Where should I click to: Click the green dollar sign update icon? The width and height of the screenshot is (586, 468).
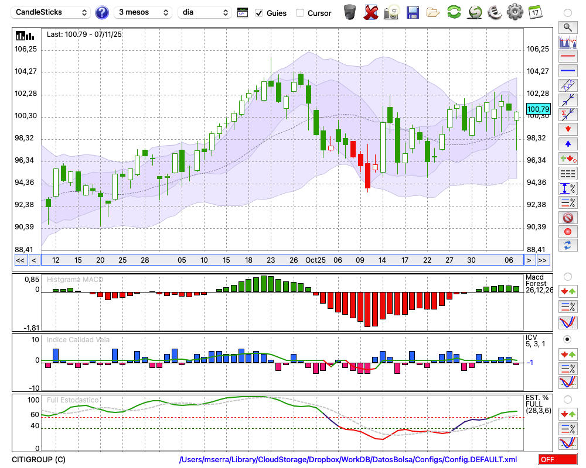(x=475, y=12)
